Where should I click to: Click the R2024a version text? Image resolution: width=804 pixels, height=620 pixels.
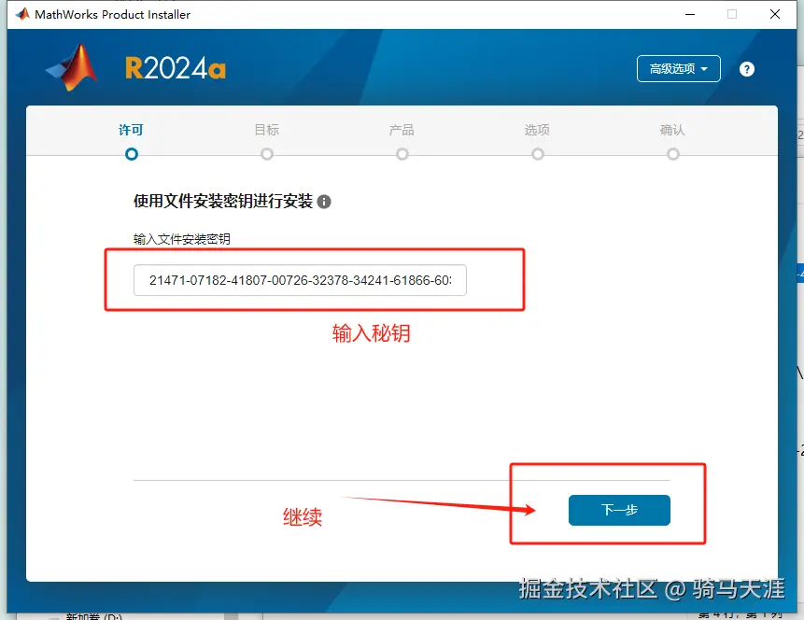[176, 68]
